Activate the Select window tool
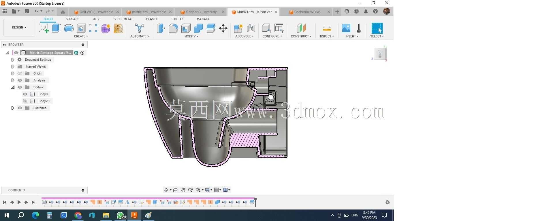 tap(377, 28)
